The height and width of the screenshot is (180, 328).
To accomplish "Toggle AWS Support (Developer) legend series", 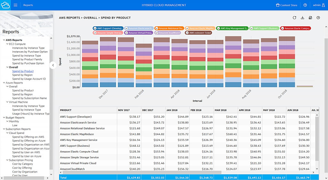I will pos(108,29).
